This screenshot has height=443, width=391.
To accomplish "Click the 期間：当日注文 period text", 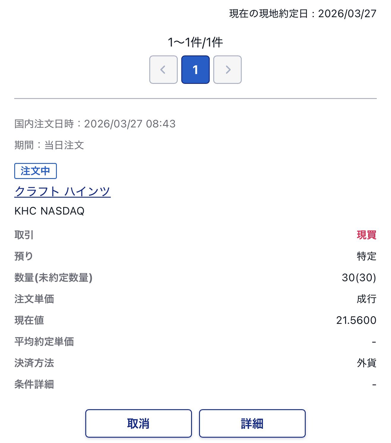I will click(49, 145).
